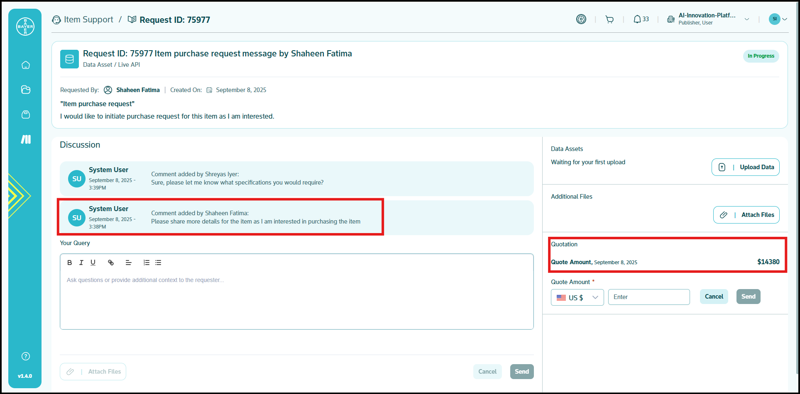Select numbered list in editor toolbar
This screenshot has width=800, height=394.
(x=146, y=263)
